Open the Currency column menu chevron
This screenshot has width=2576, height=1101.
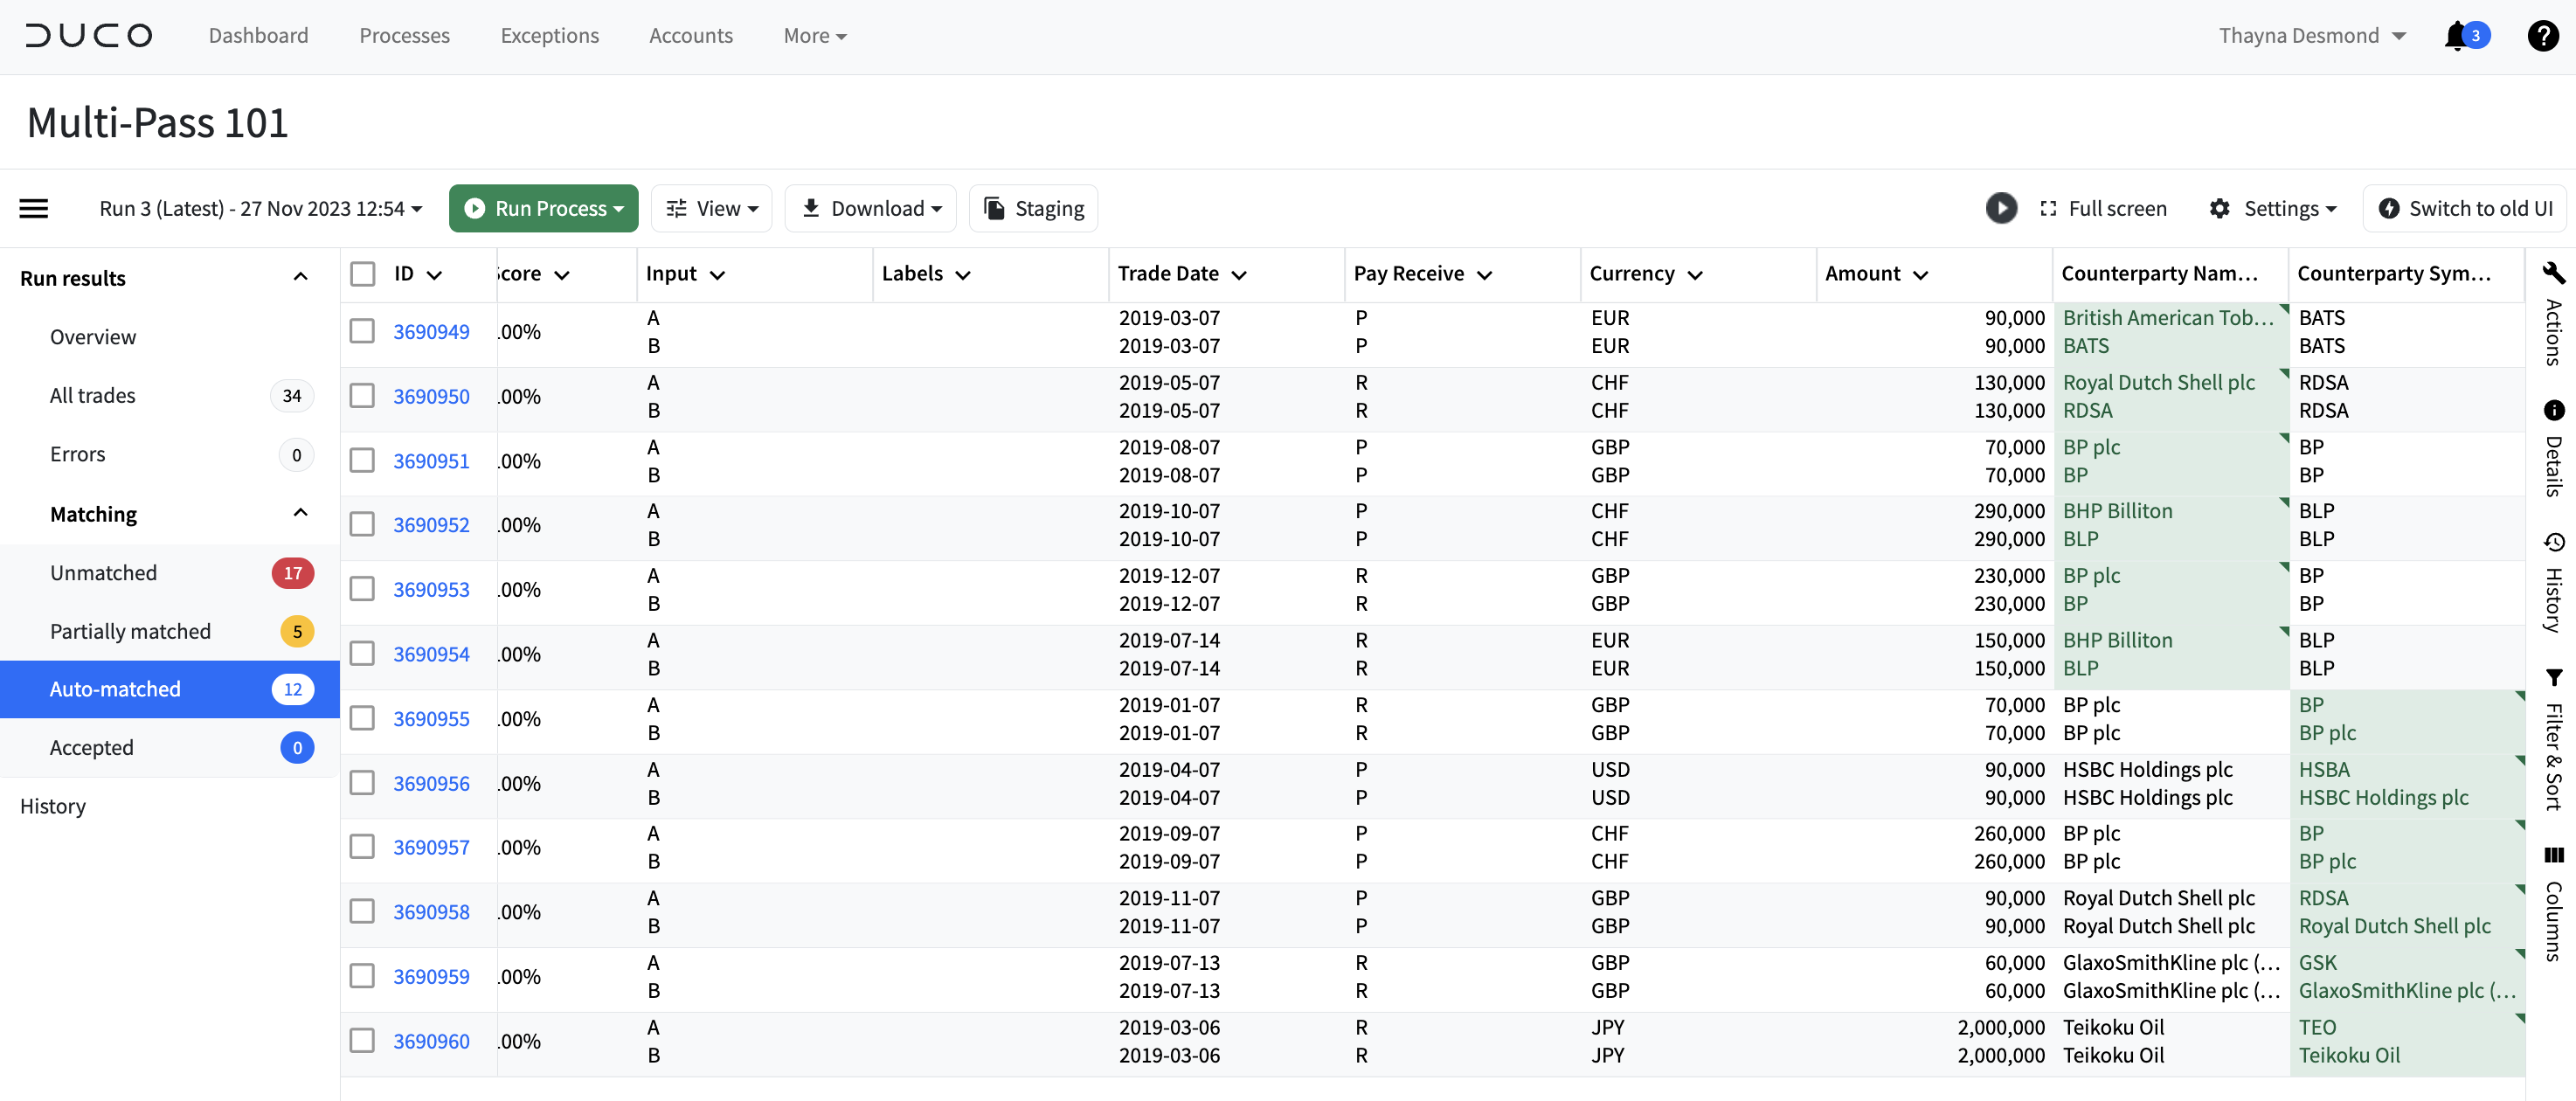point(1694,275)
